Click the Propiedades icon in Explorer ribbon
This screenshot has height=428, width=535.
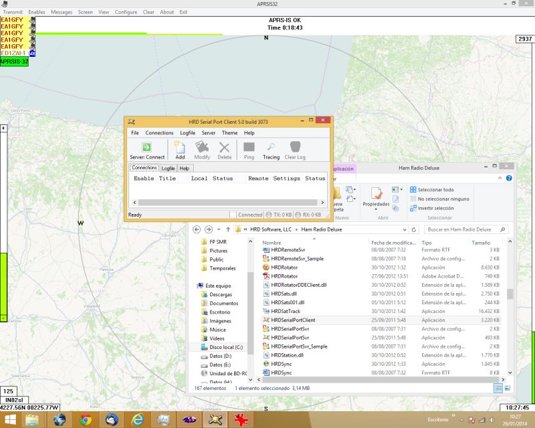(376, 194)
